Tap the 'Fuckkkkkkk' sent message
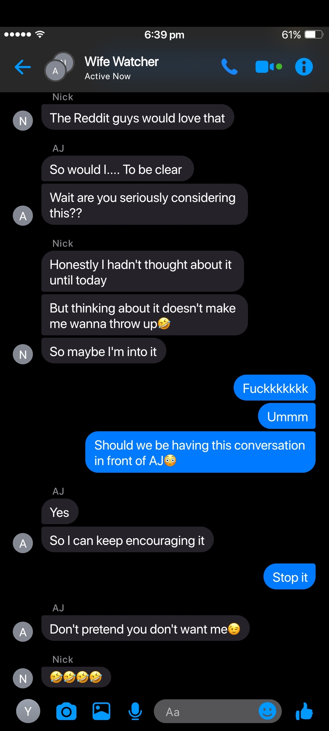The image size is (329, 731). (274, 387)
